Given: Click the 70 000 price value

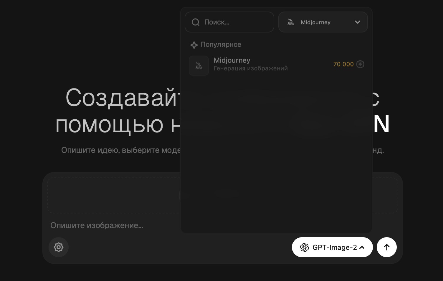Looking at the screenshot, I should (x=343, y=64).
